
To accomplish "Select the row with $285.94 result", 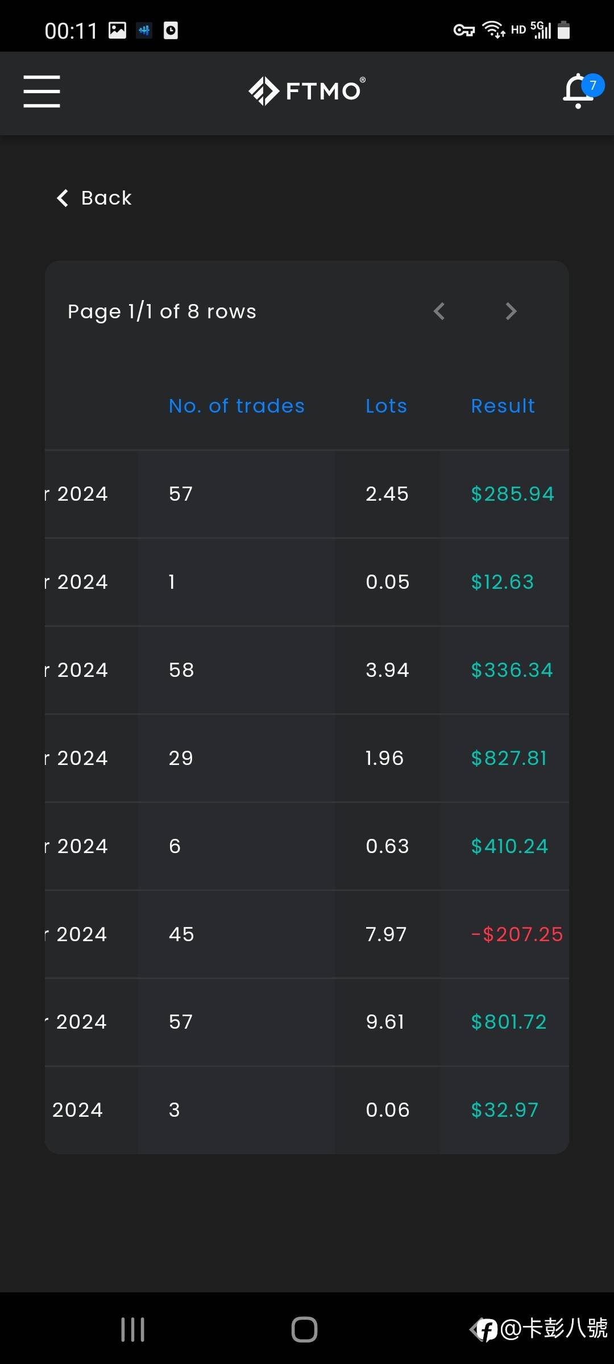I will point(307,494).
